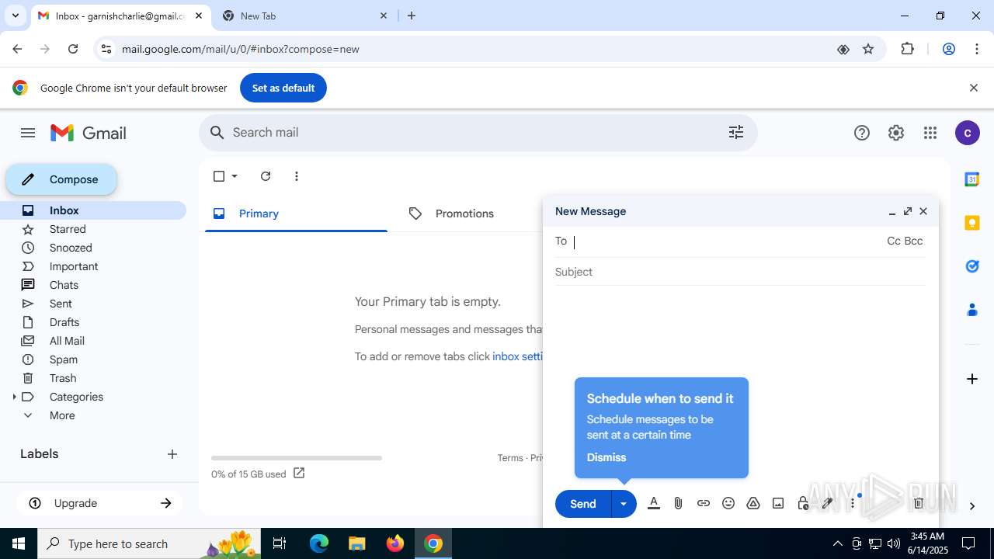Toggle confidential mode lock icon
Screen dimensions: 994x559
coord(803,503)
